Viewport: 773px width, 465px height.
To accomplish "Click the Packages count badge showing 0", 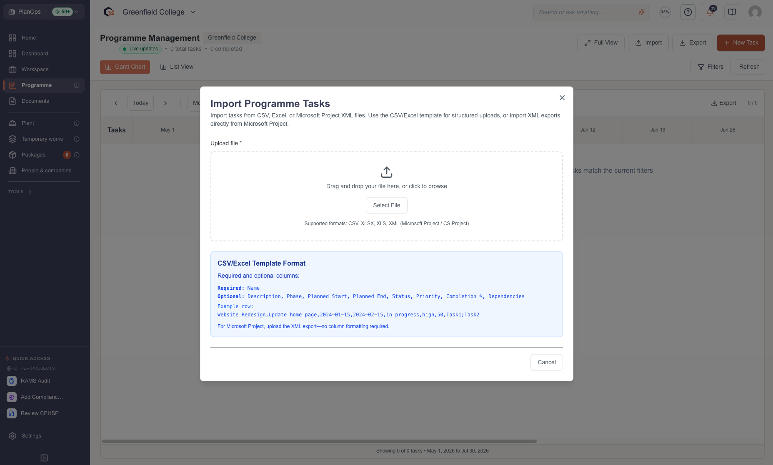I will pos(67,155).
